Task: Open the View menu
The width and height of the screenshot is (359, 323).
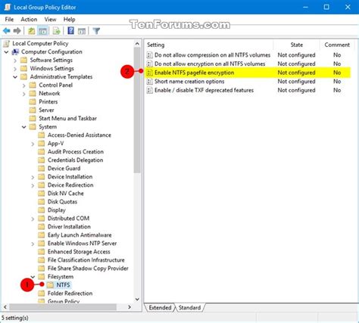Action: [50, 20]
